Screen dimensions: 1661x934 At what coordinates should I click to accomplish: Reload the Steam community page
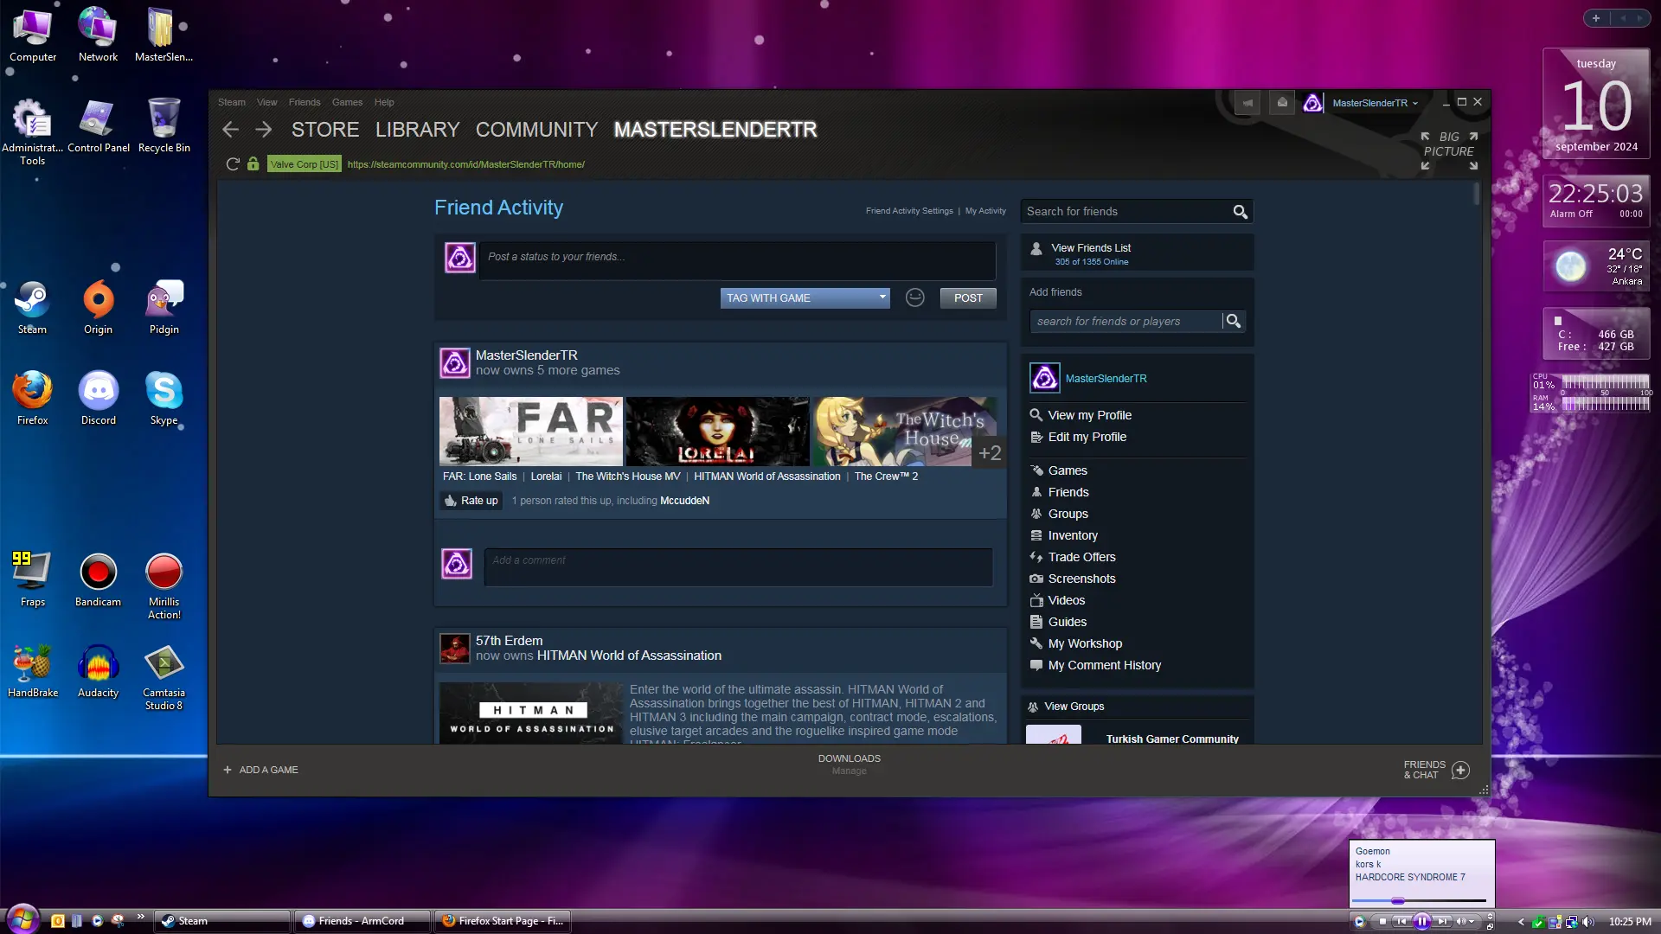point(233,164)
